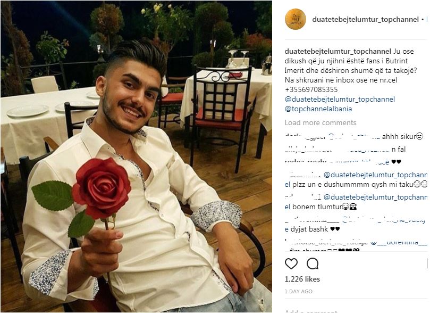Screen dimensions: 430x313
Task: Open duatetebejtelumtur_topchannel header username
Action: [365, 20]
